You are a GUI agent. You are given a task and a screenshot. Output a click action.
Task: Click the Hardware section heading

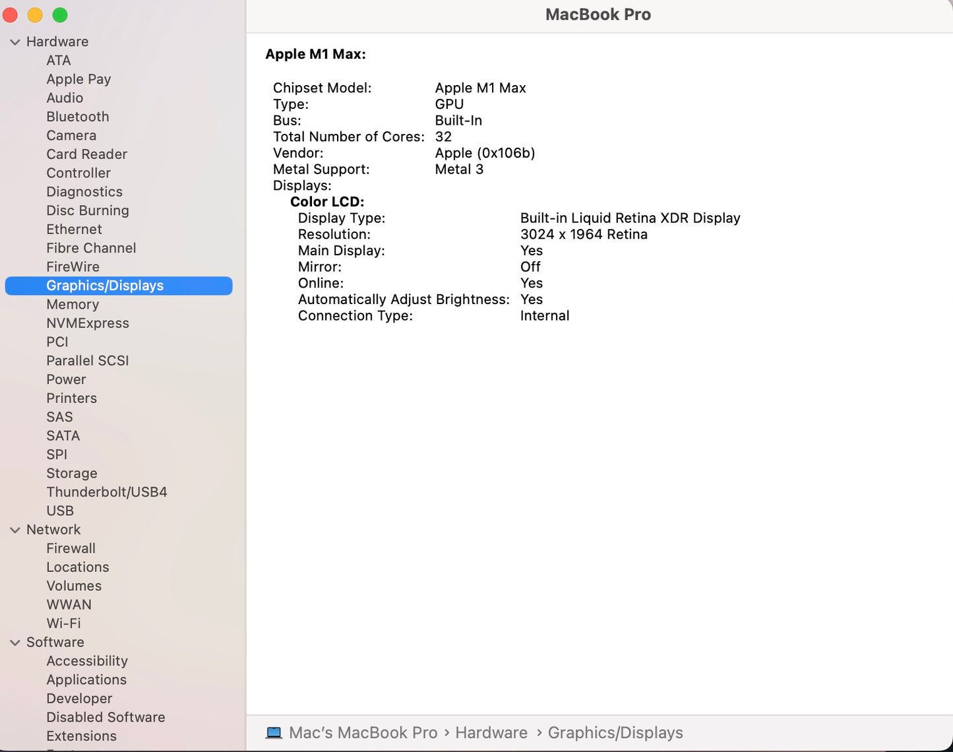57,42
